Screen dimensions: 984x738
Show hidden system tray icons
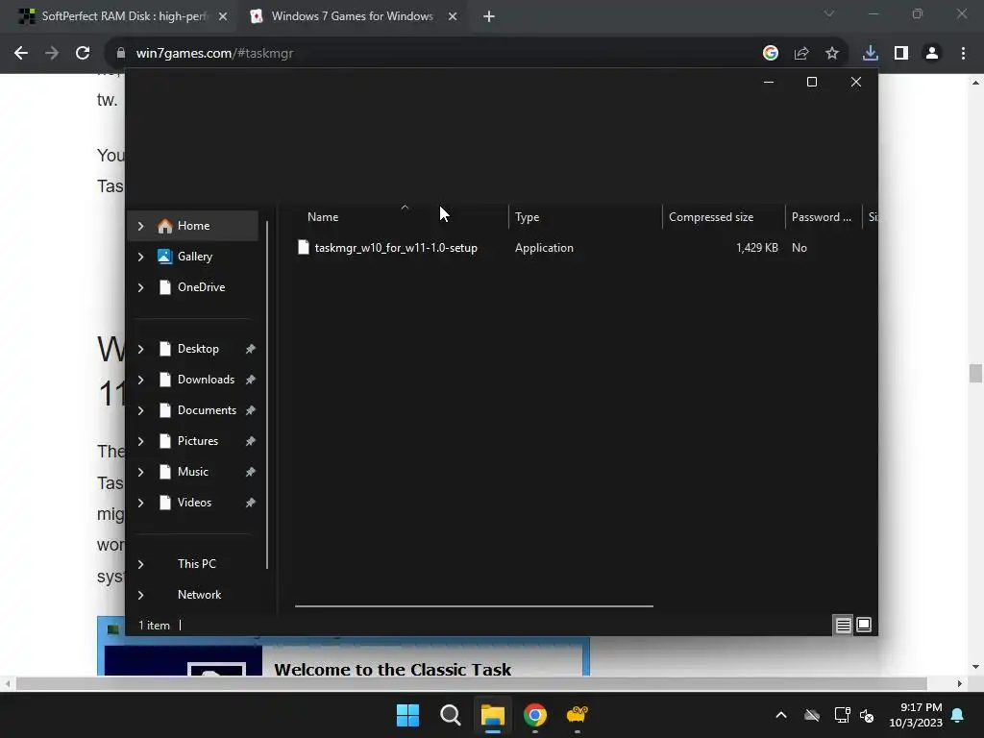[x=781, y=715]
